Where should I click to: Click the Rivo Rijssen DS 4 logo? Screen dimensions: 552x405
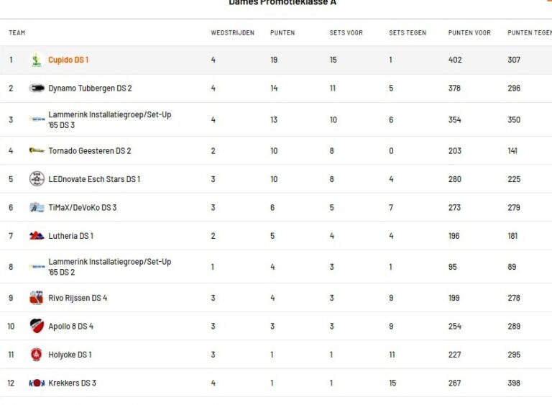click(x=37, y=298)
